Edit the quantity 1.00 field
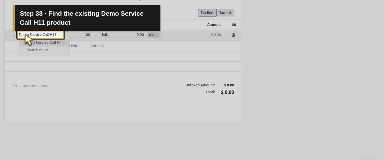The height and width of the screenshot is (160, 385). tap(80, 35)
